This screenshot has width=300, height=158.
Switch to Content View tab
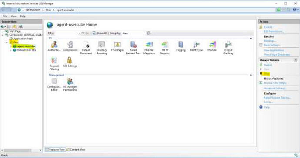point(76,149)
